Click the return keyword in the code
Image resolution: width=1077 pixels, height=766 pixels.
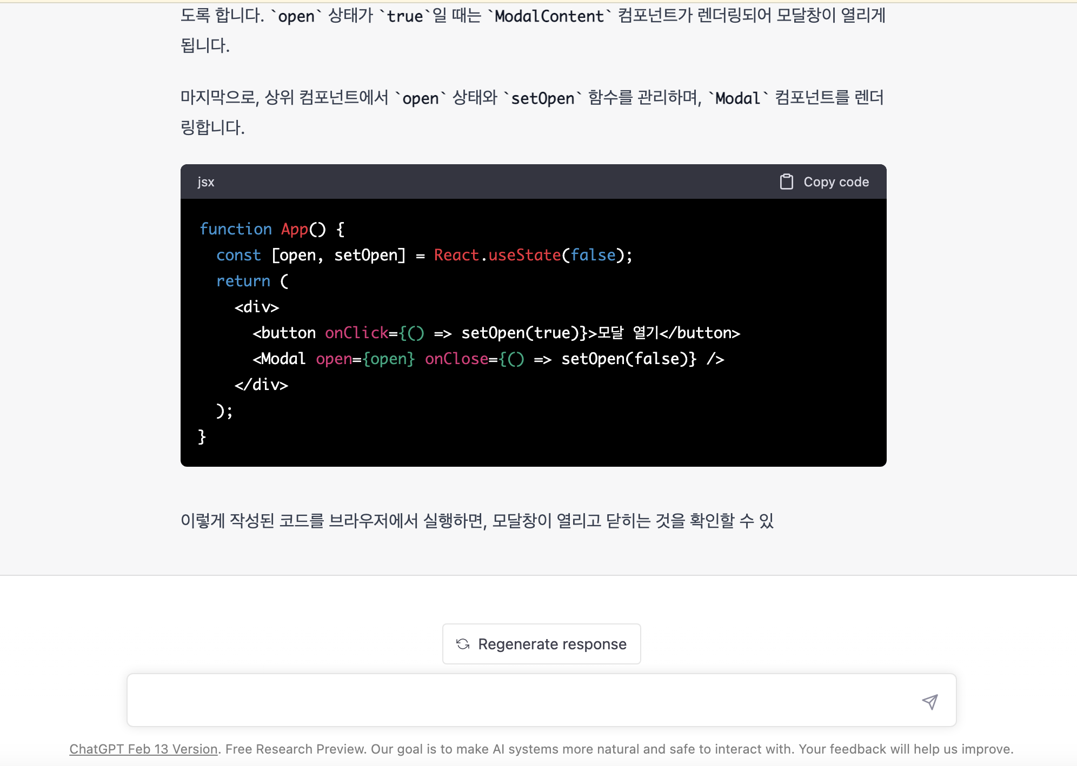pyautogui.click(x=243, y=281)
